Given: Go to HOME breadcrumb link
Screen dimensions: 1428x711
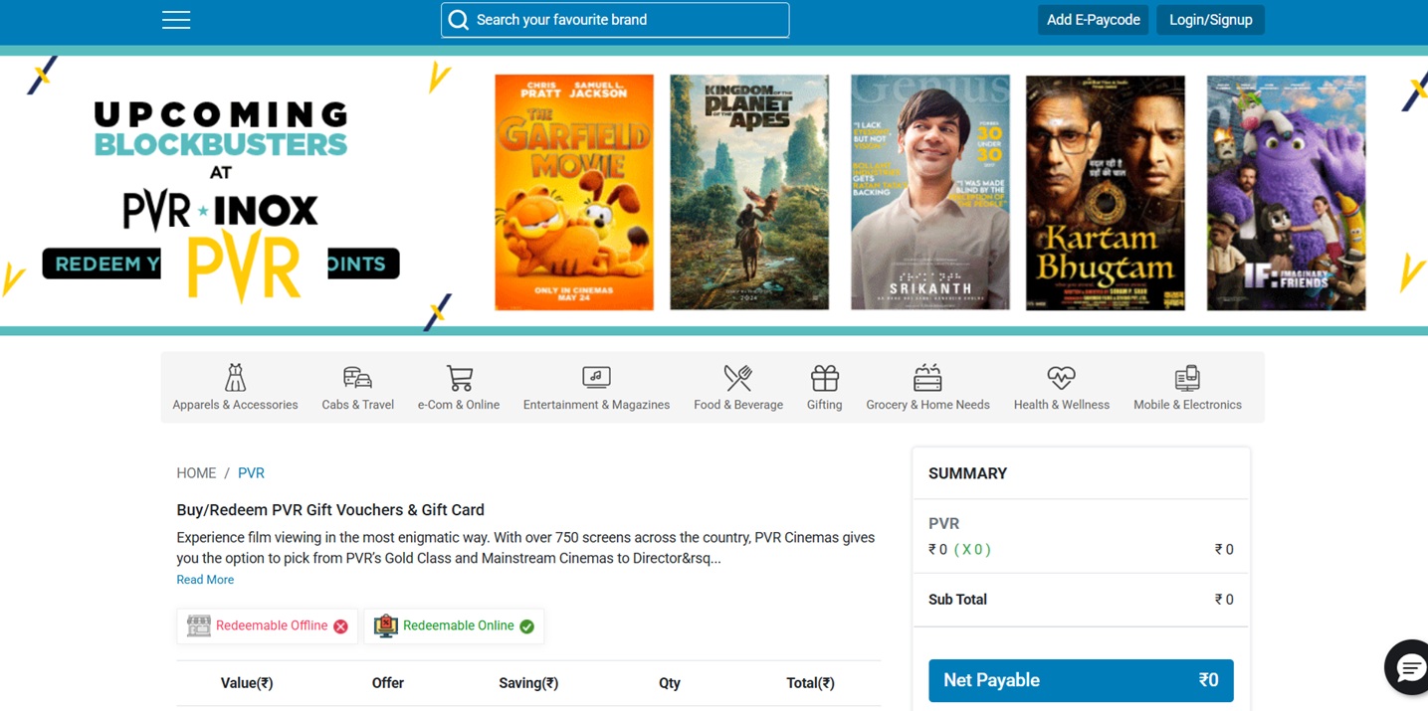Looking at the screenshot, I should [x=196, y=473].
